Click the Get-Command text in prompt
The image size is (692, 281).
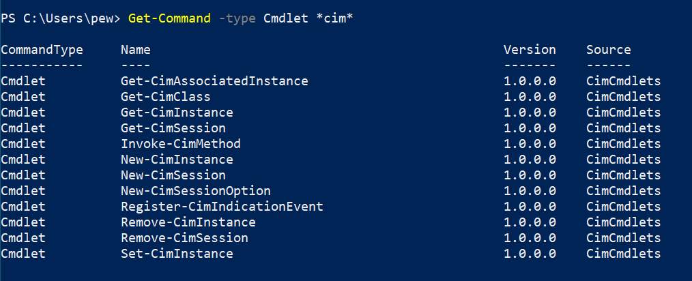pos(169,18)
